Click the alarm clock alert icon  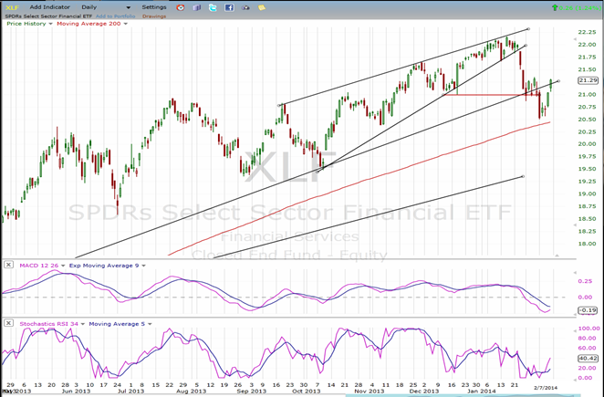click(181, 7)
